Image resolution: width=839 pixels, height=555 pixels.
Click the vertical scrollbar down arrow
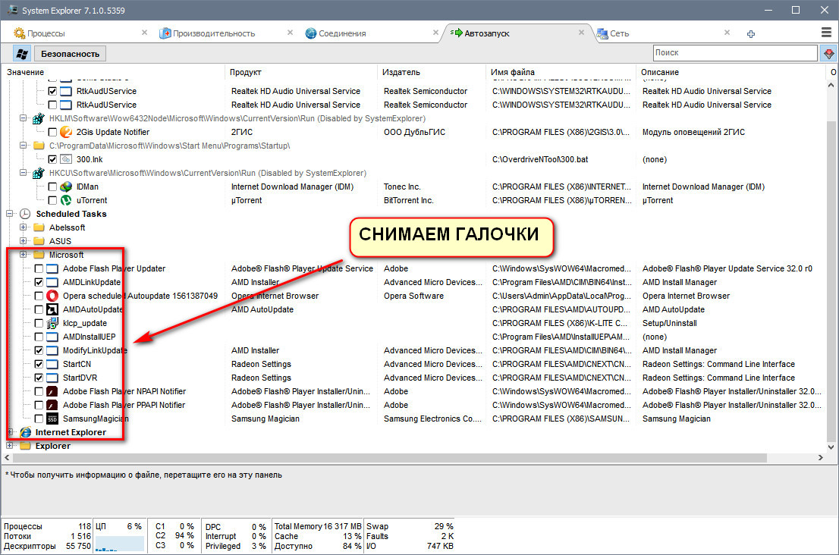pyautogui.click(x=831, y=447)
